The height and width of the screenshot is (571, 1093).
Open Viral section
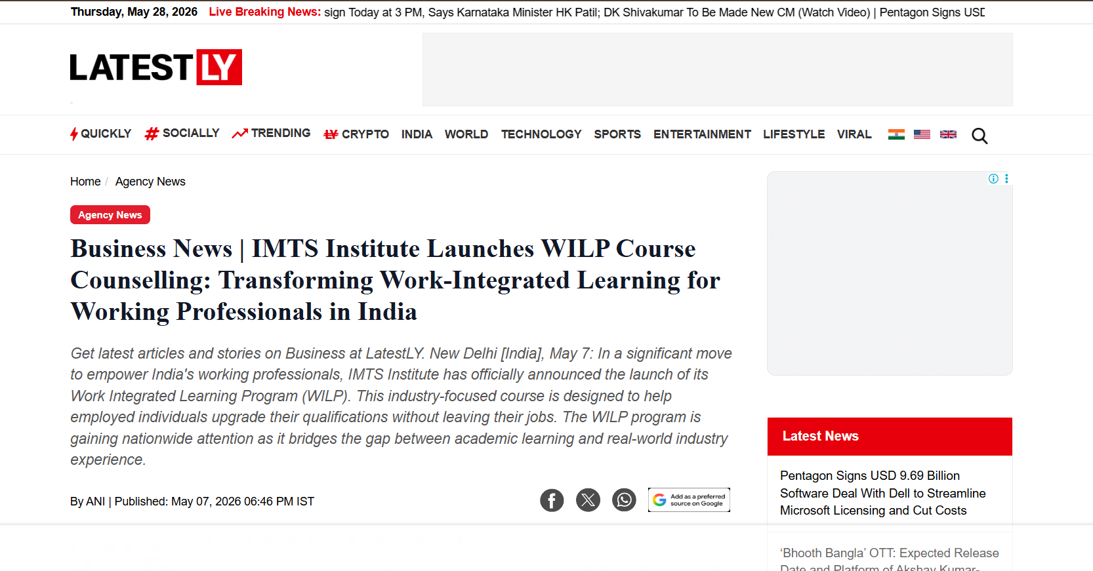(x=854, y=134)
